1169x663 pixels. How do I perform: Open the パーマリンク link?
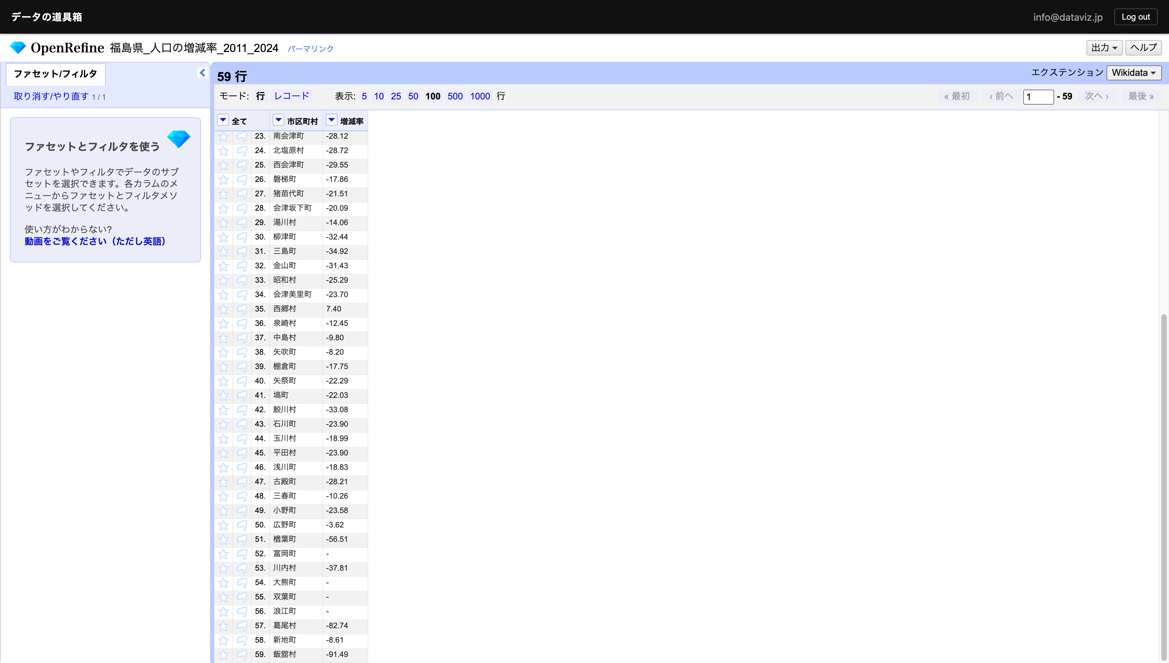click(x=311, y=49)
